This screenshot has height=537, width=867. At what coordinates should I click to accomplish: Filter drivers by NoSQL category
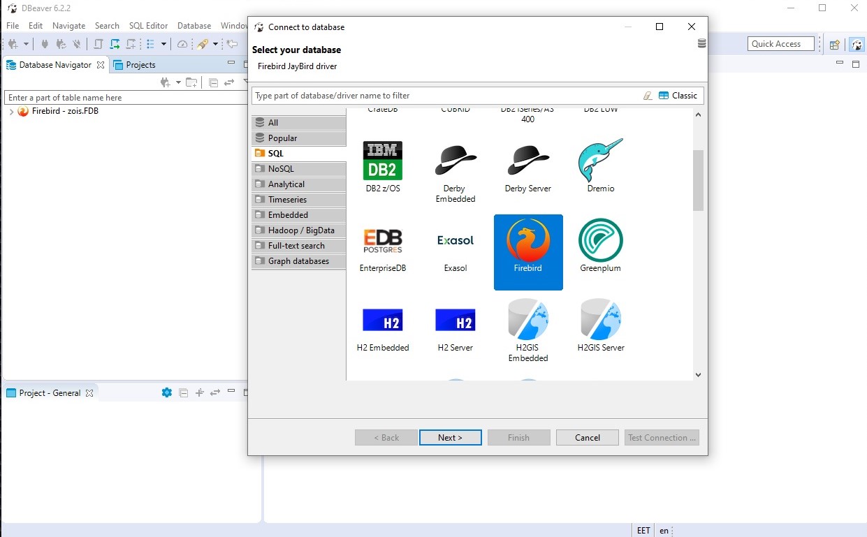299,169
